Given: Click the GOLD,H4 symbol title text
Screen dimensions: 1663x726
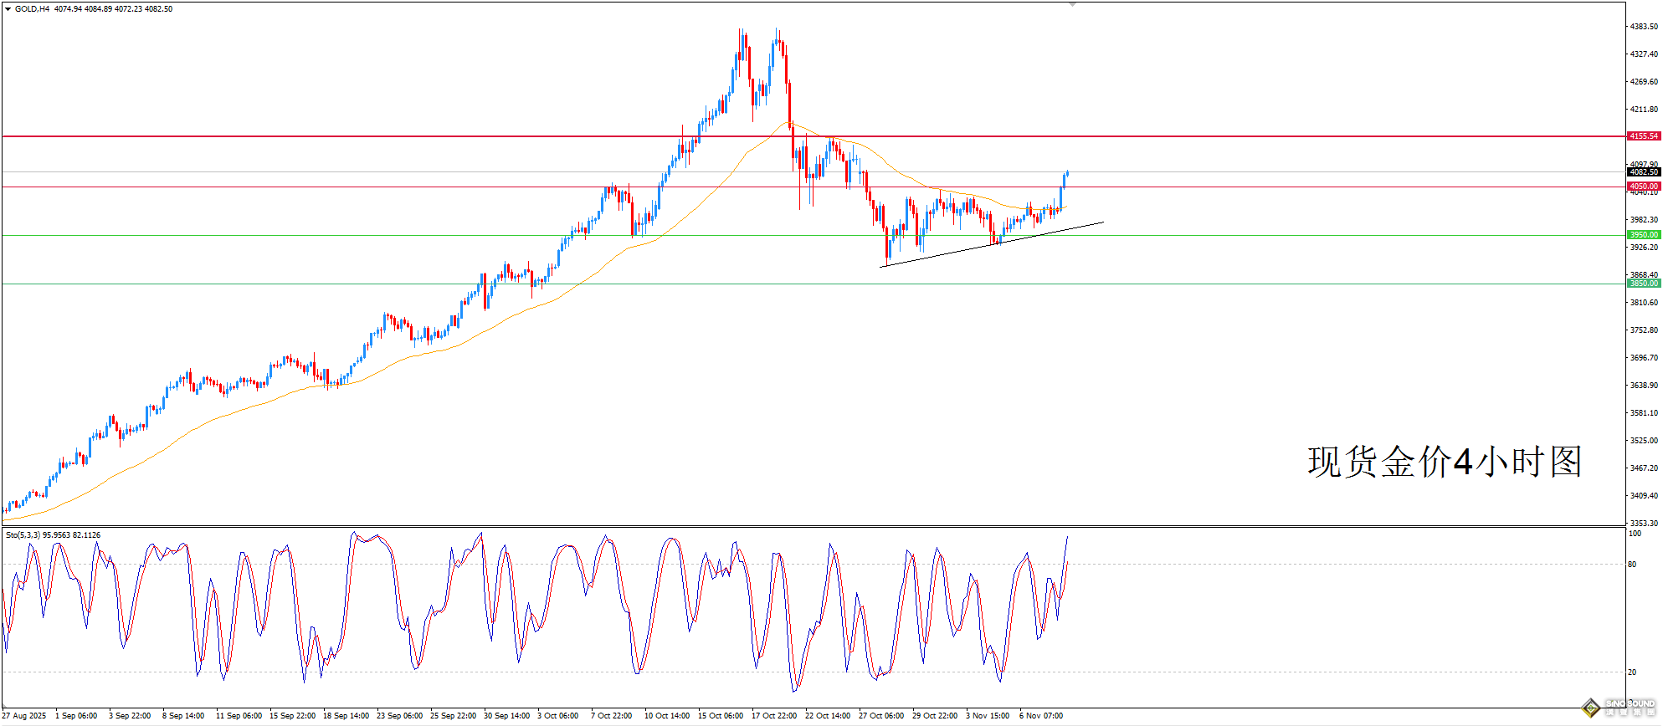Looking at the screenshot, I should 33,9.
